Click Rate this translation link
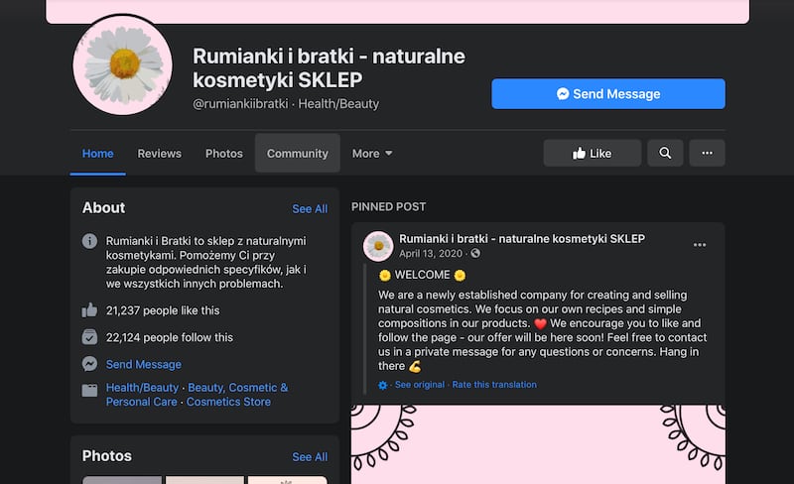The width and height of the screenshot is (794, 484). click(494, 385)
